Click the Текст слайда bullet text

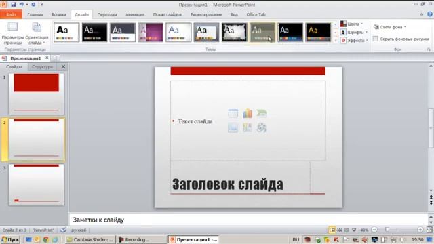195,121
